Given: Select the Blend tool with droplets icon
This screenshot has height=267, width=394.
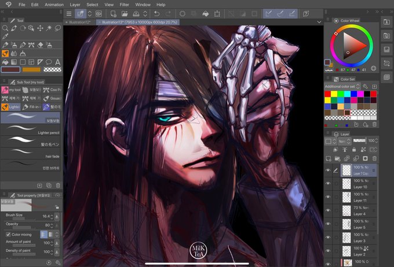Looking at the screenshot, I should pos(14,53).
